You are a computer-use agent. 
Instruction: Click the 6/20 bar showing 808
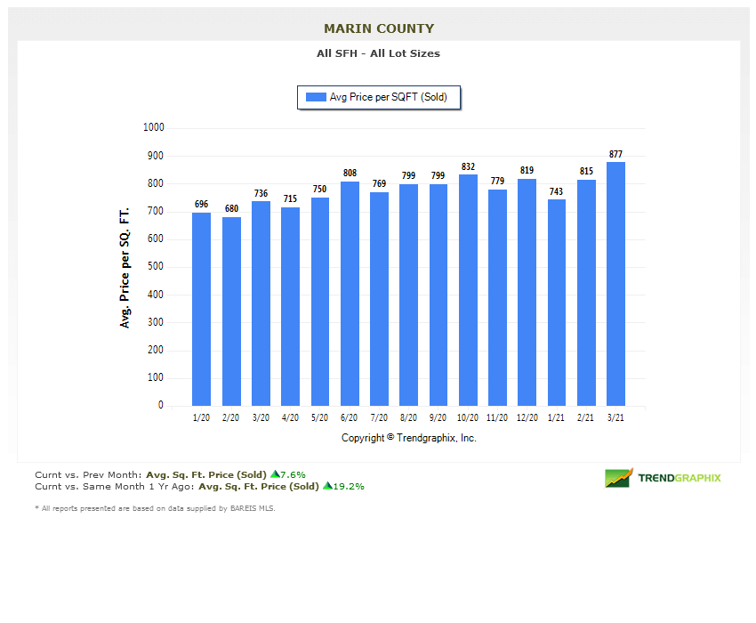point(350,294)
